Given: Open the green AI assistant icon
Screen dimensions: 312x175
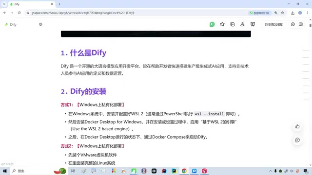Looking at the screenshot, I should [212, 24].
